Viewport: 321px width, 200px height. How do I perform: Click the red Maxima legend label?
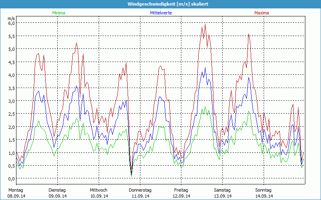[x=262, y=13]
